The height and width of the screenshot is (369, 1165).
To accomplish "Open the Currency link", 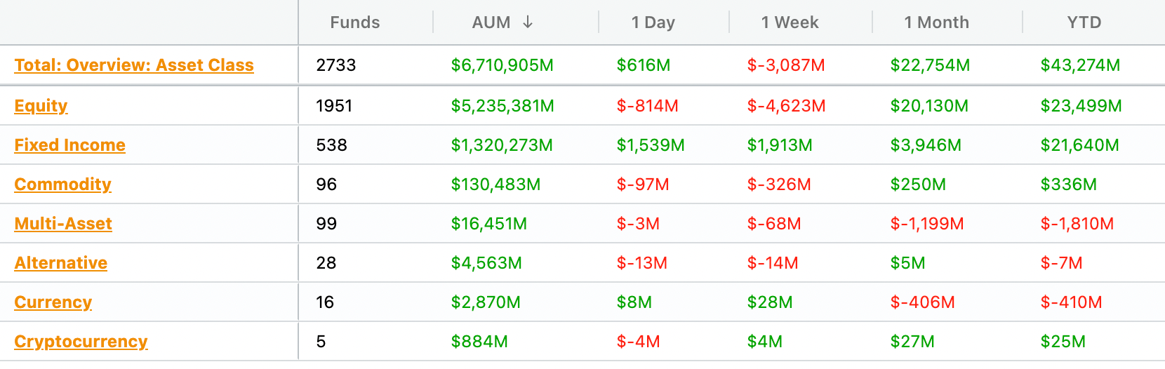I will [53, 302].
